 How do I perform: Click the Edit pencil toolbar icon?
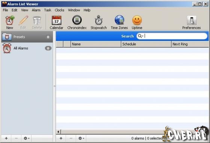(23, 22)
